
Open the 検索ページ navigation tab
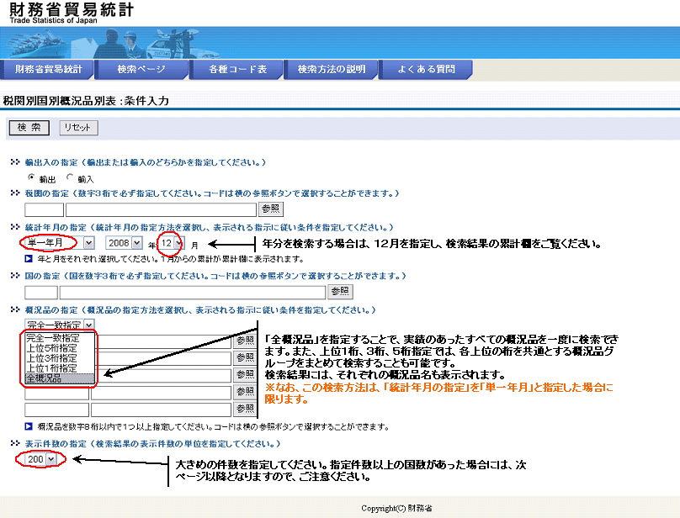point(141,69)
